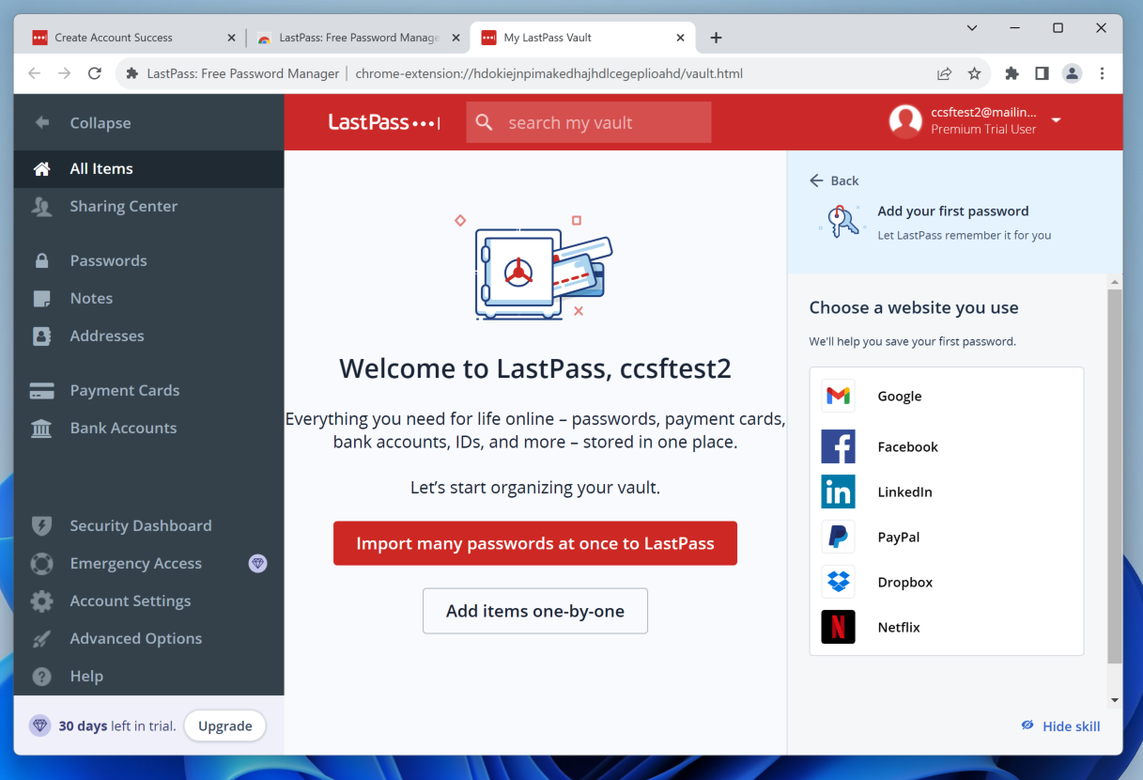The height and width of the screenshot is (780, 1143).
Task: Click the browser back arrow
Action: (34, 73)
